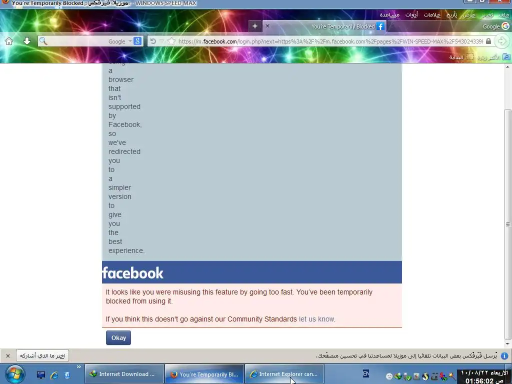Click the search magnifier icon in search box
The image size is (512, 384).
pyautogui.click(x=43, y=41)
